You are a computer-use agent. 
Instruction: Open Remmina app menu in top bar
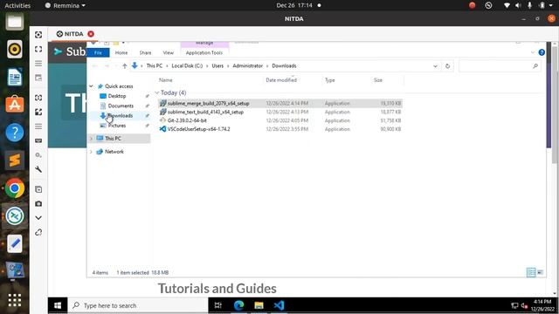[66, 5]
